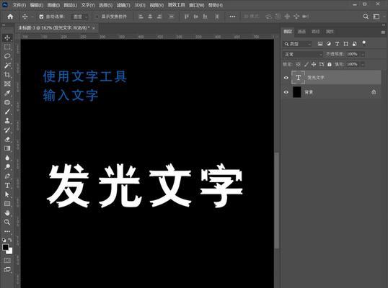
Task: Select the Rectangle shape tool
Action: pos(7,204)
